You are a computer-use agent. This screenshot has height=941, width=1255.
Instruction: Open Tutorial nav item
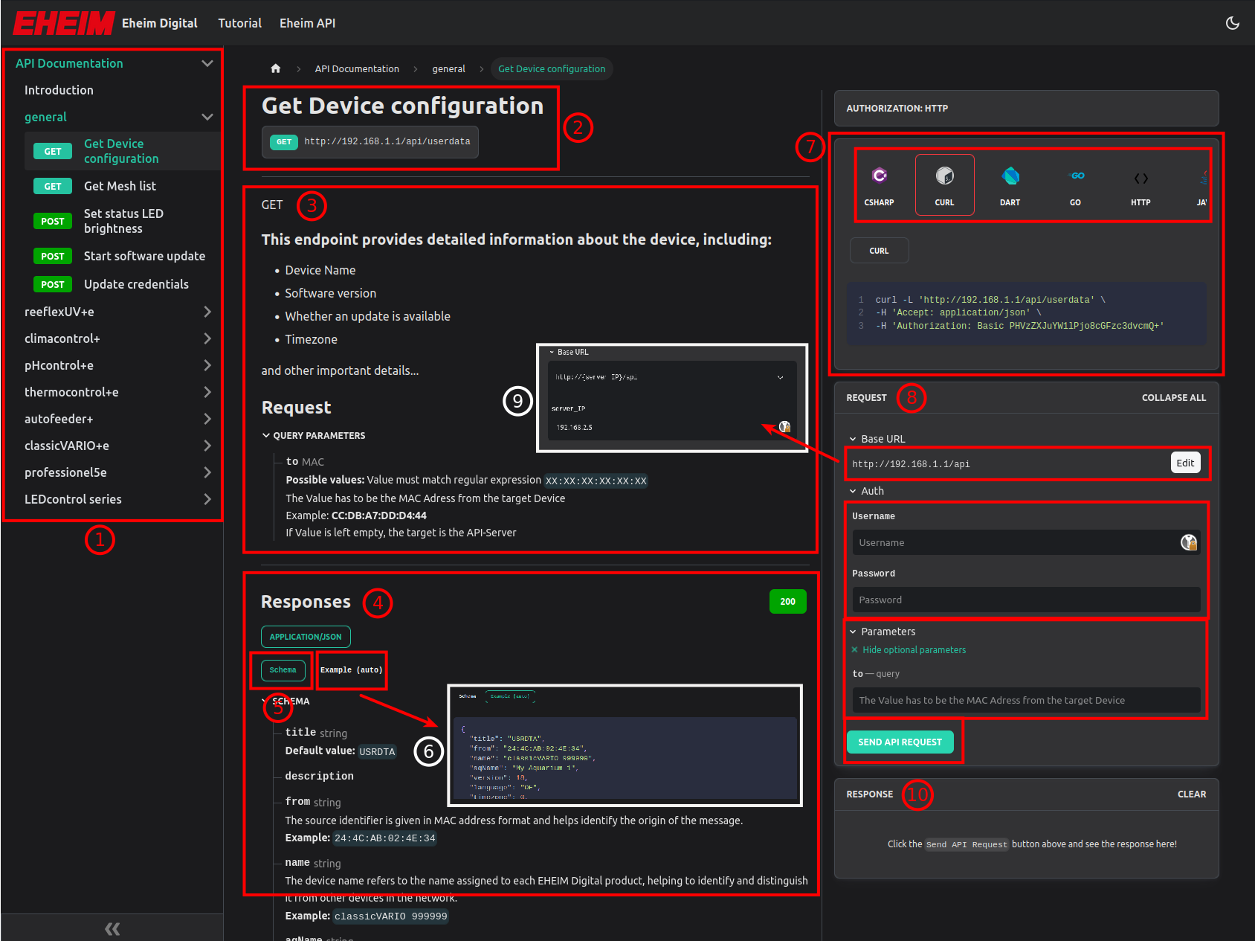click(x=239, y=23)
